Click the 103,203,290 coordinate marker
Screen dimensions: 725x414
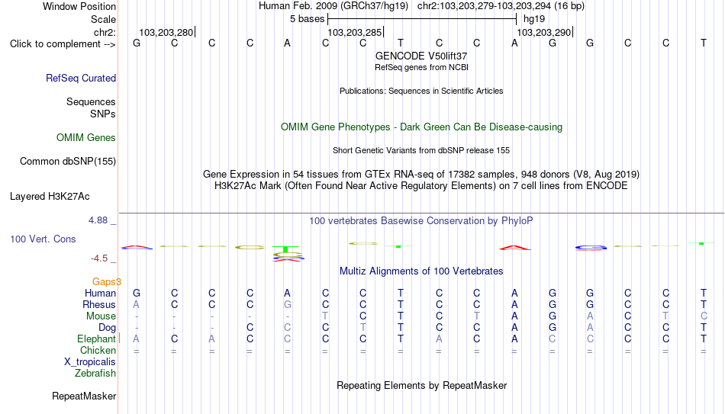(545, 32)
